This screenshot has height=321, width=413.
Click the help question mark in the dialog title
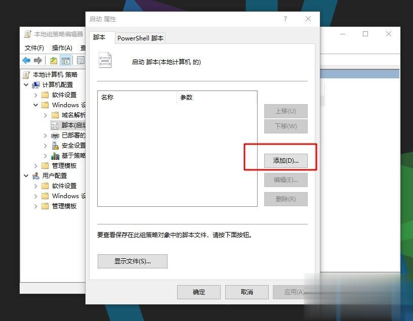285,19
